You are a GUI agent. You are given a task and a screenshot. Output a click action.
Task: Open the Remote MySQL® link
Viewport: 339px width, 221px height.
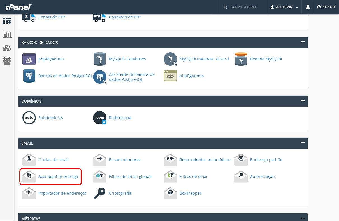tap(266, 59)
